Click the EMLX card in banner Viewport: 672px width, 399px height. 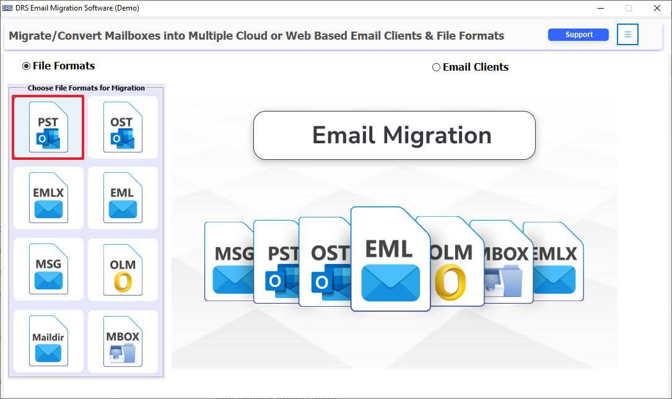559,261
